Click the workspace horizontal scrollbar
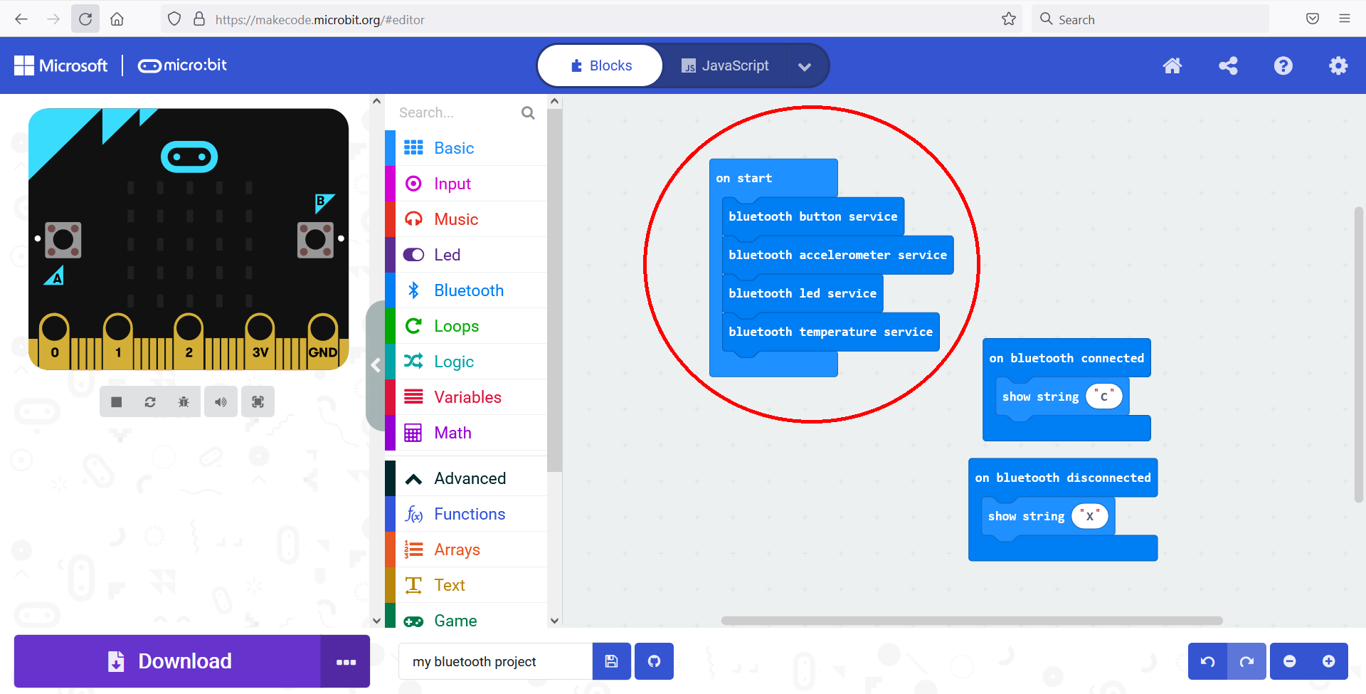Screen dimensions: 1366x694 click(972, 621)
